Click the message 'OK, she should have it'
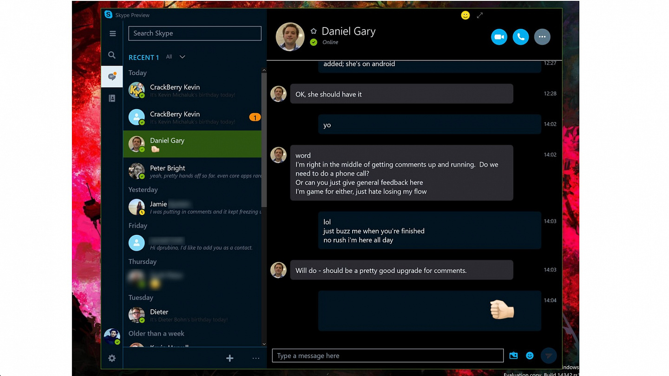Image resolution: width=669 pixels, height=376 pixels. pos(401,94)
